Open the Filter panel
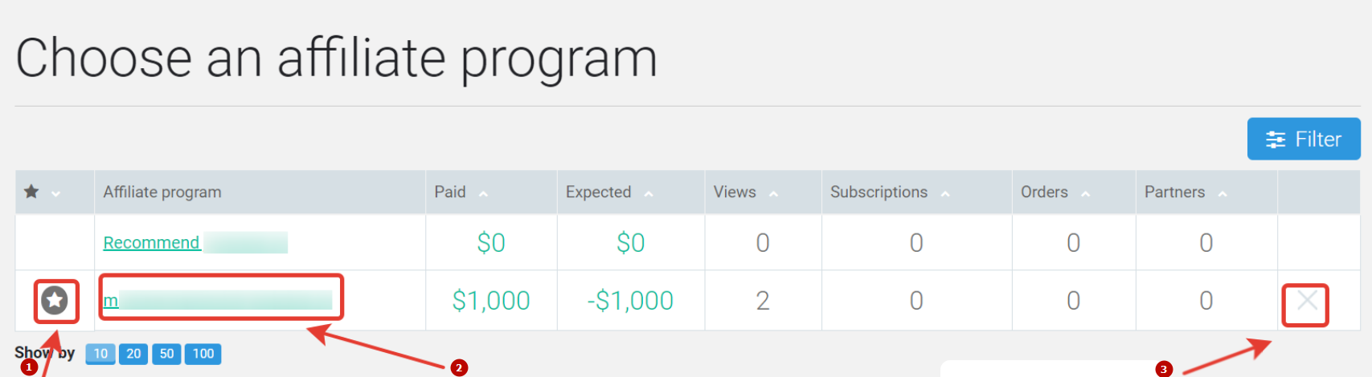The image size is (1372, 377). point(1304,139)
